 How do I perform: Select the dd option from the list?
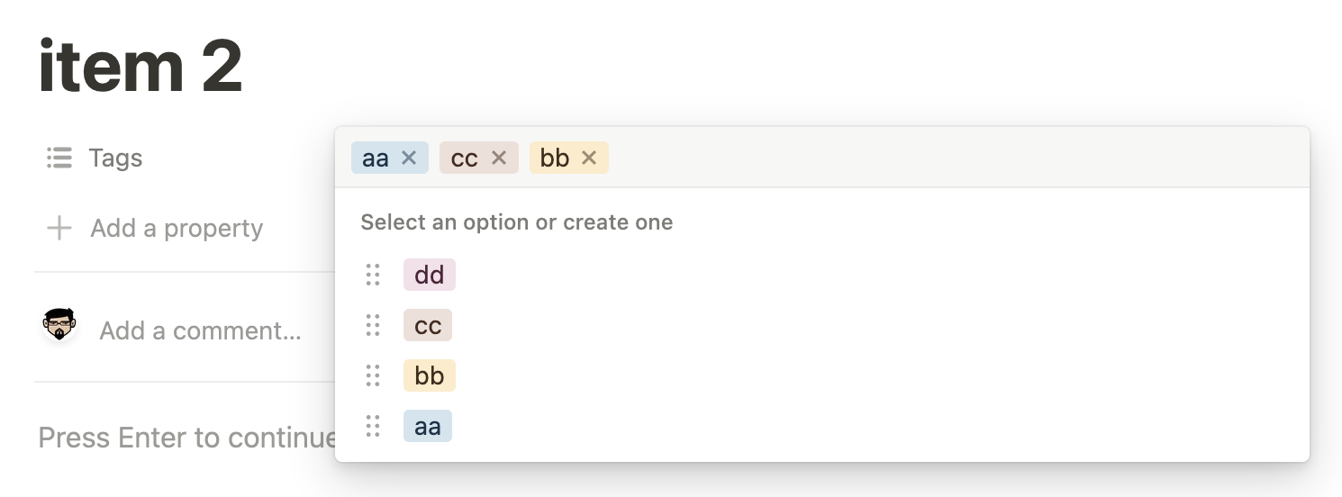coord(430,275)
